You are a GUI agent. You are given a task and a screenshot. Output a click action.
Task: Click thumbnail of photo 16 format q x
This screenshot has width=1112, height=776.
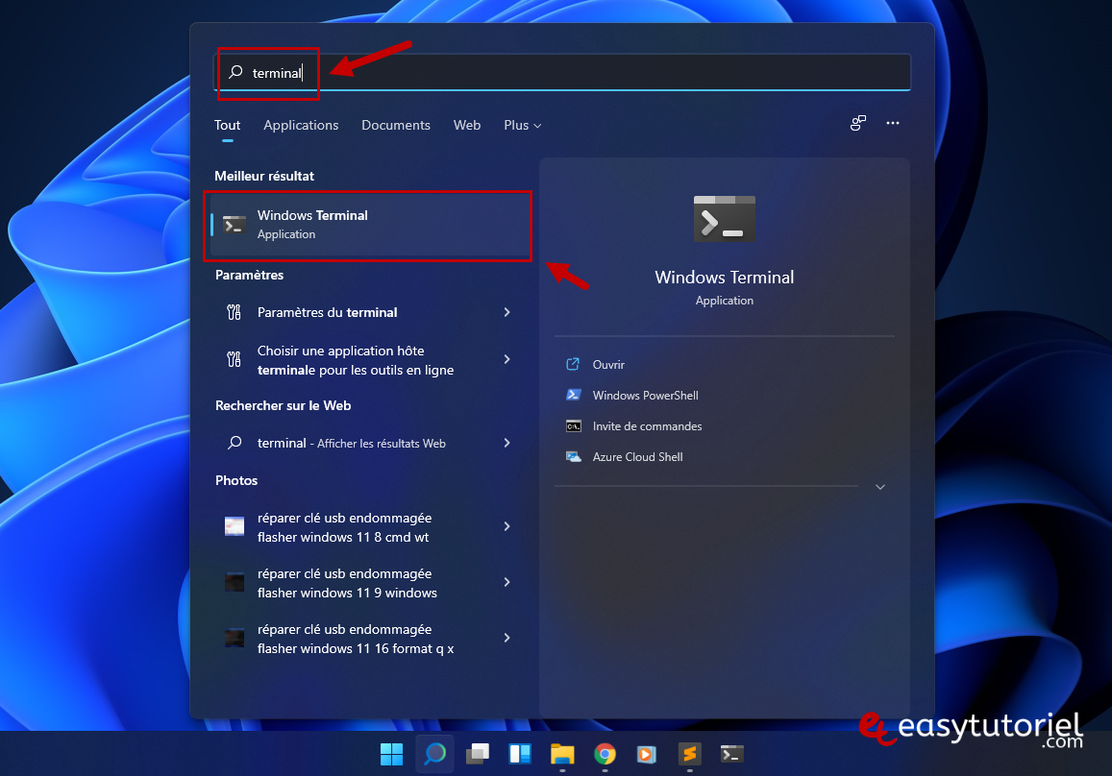pos(235,638)
